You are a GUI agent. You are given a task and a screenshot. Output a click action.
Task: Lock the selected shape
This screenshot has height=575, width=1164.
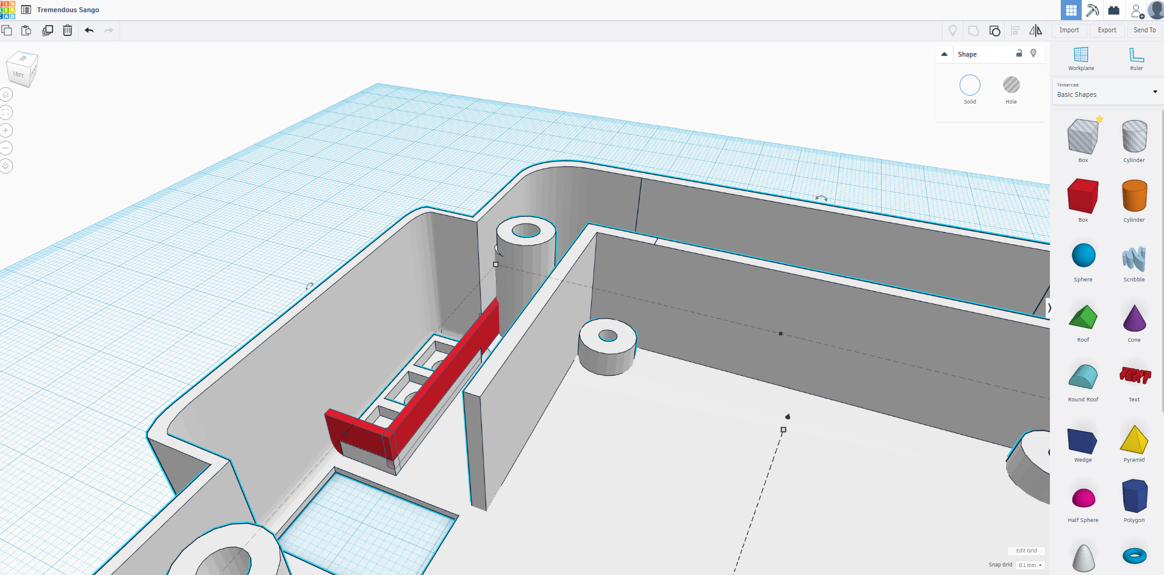click(x=1018, y=54)
